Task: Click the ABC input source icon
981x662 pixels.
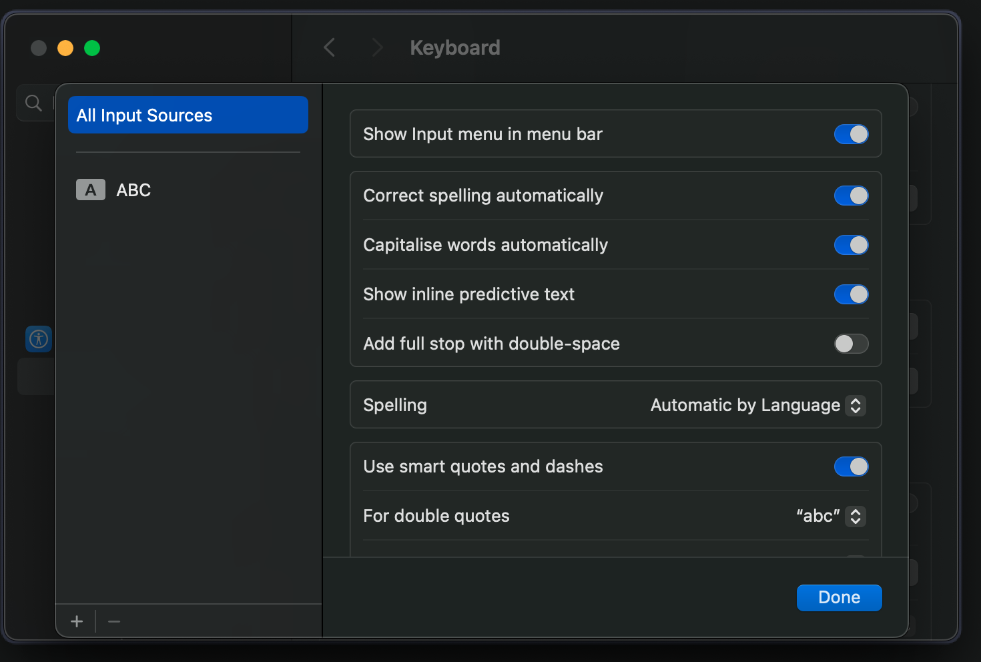Action: coord(90,190)
